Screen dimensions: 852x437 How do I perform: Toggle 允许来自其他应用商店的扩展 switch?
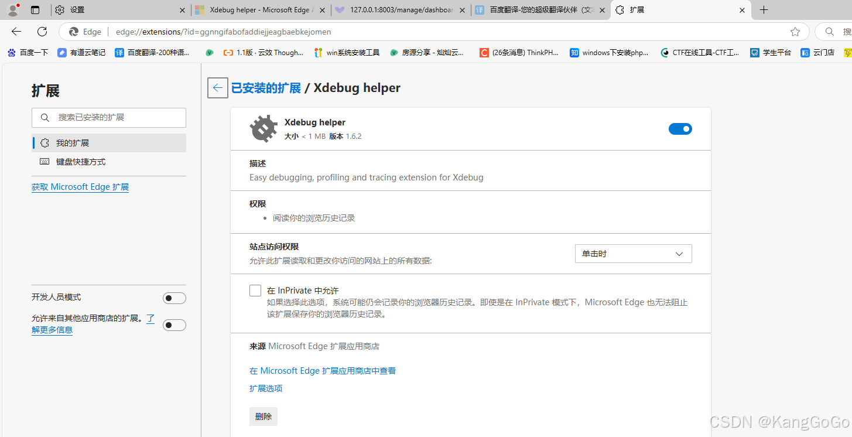click(174, 325)
